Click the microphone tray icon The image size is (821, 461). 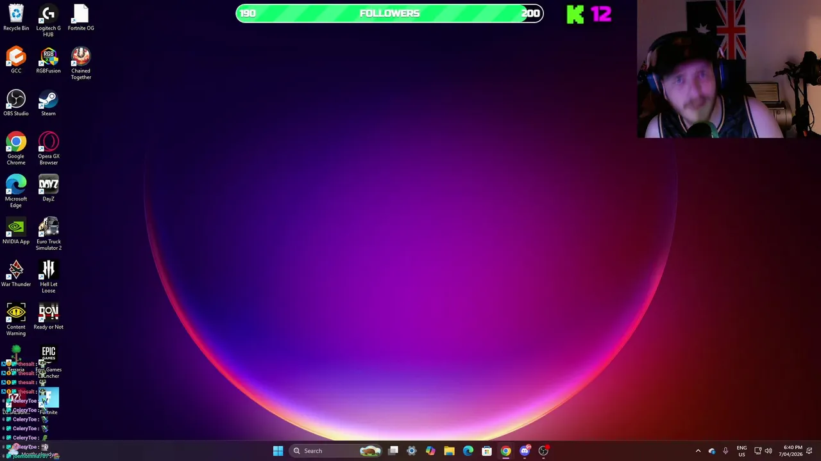(725, 451)
